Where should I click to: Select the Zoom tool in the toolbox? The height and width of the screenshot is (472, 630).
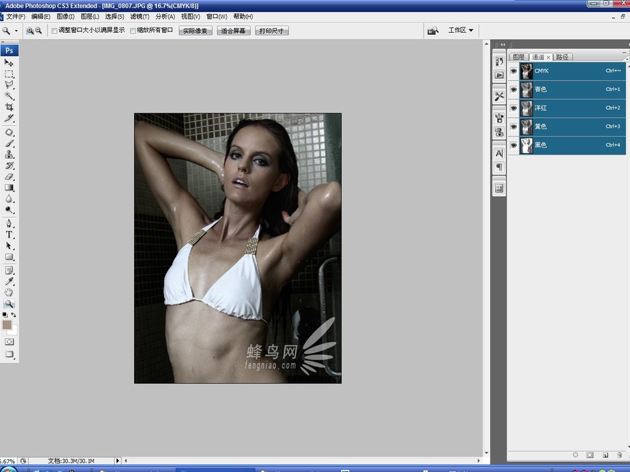[x=9, y=304]
